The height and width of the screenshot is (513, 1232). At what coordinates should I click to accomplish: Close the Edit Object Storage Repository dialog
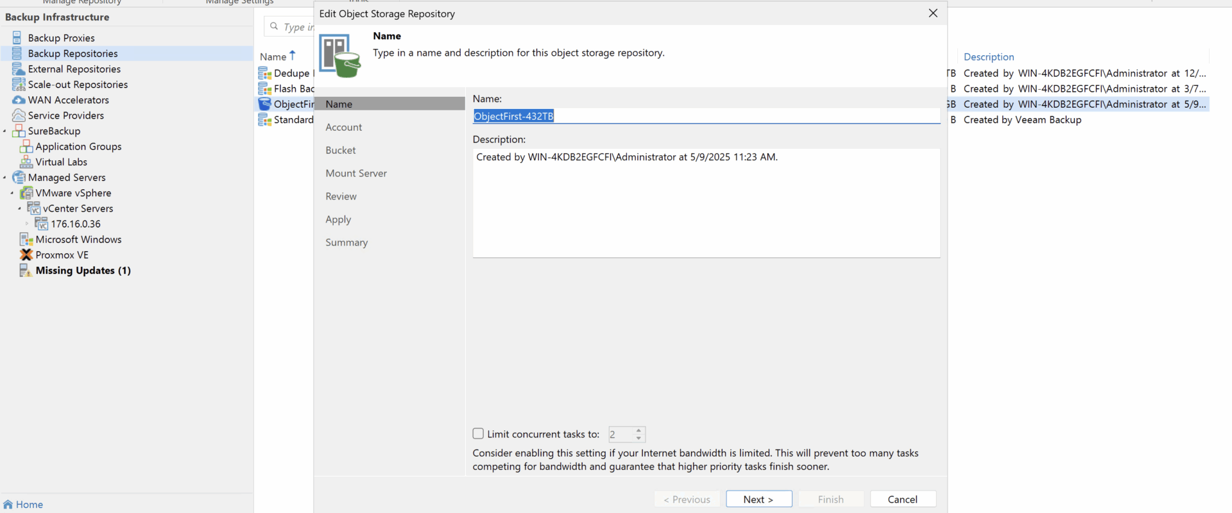click(933, 13)
